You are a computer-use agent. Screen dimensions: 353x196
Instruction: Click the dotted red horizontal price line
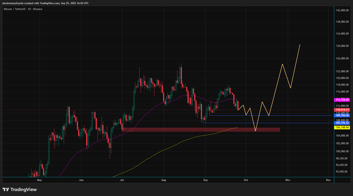click(x=88, y=110)
